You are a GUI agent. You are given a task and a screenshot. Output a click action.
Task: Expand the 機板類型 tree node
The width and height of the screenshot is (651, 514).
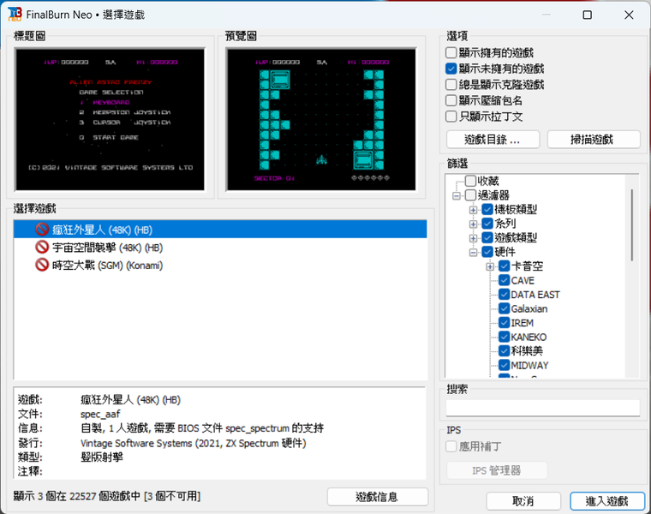click(x=473, y=210)
